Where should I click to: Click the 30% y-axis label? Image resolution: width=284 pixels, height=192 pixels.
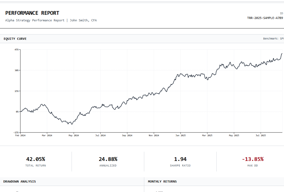coord(16,70)
